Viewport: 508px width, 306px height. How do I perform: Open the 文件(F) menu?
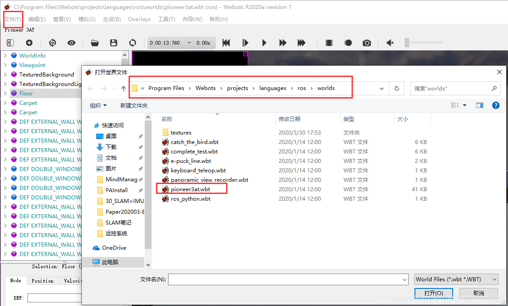point(13,19)
